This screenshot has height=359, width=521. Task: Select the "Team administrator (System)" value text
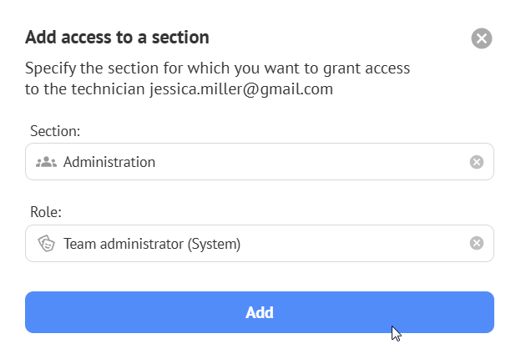point(152,244)
